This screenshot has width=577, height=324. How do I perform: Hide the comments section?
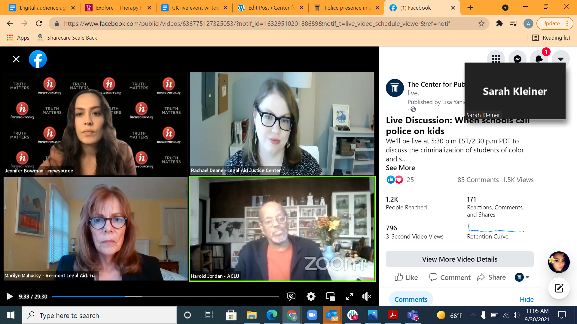[527, 299]
